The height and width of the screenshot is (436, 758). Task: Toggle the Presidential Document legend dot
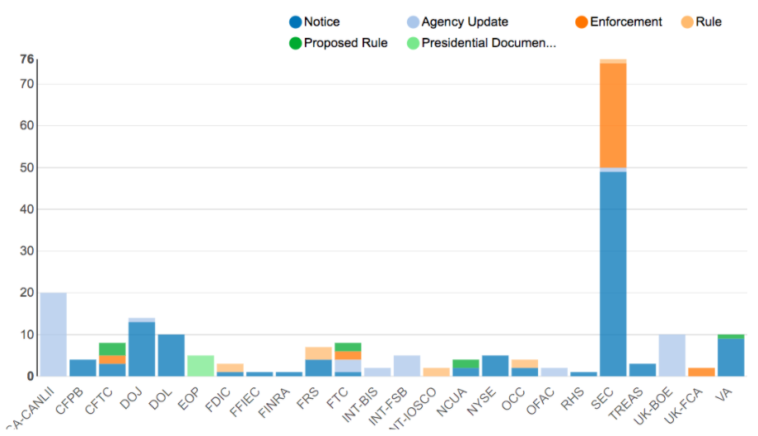(x=413, y=44)
